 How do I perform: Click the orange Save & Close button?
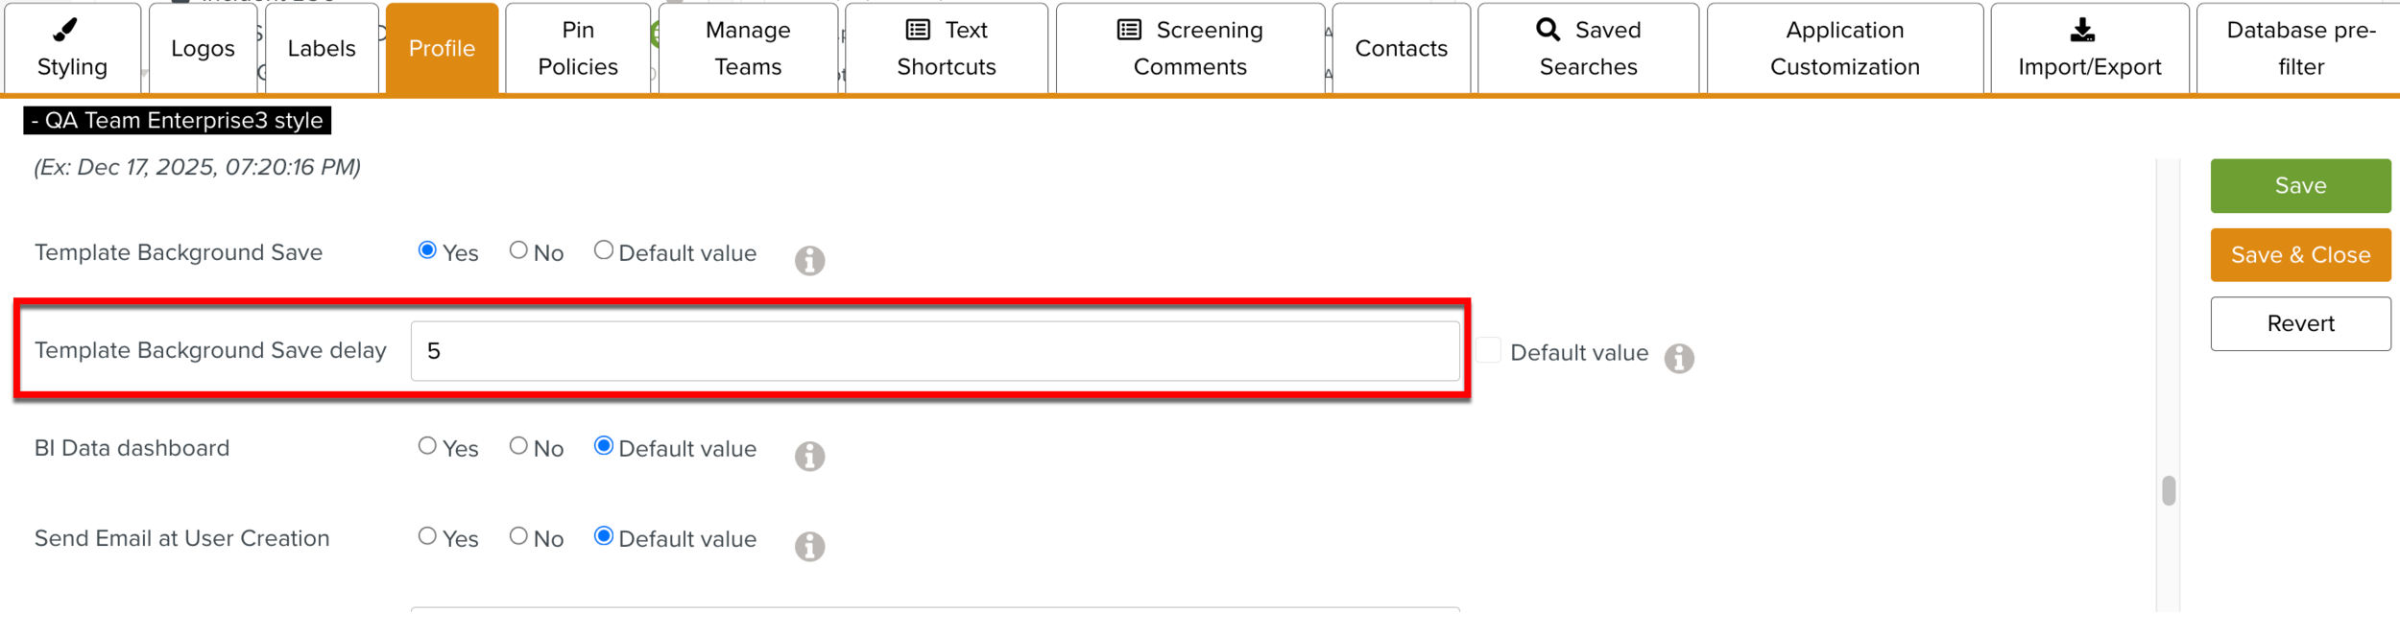(2300, 254)
